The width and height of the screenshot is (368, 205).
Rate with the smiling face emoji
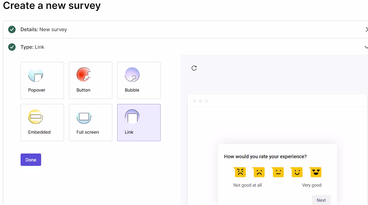coord(297,172)
